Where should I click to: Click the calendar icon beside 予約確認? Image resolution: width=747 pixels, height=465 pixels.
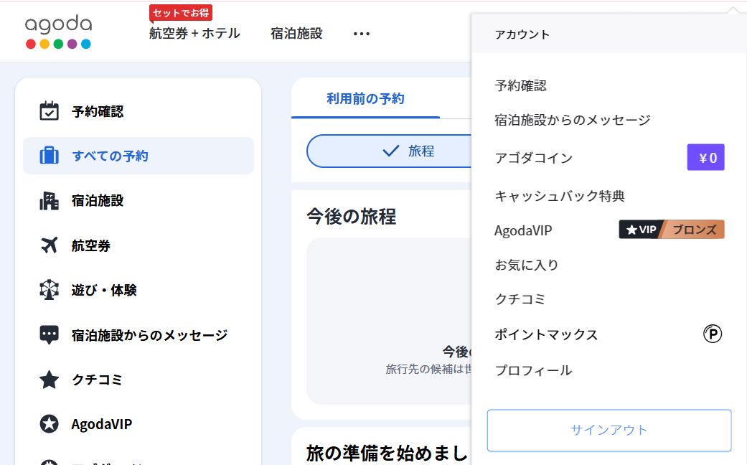click(x=49, y=111)
